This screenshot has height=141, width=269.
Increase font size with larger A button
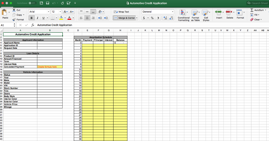65,12
